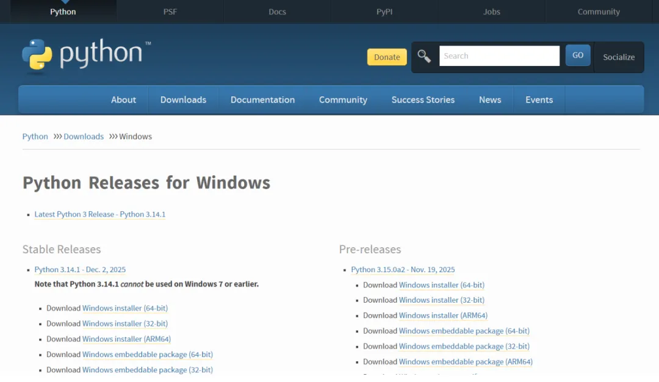The image size is (659, 382).
Task: Download stable Windows installer (ARM64)
Action: tap(126, 339)
